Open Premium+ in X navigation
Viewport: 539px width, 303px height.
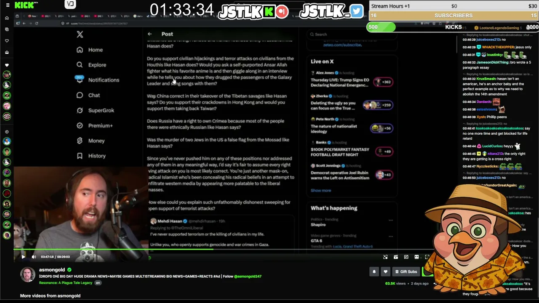click(x=95, y=125)
